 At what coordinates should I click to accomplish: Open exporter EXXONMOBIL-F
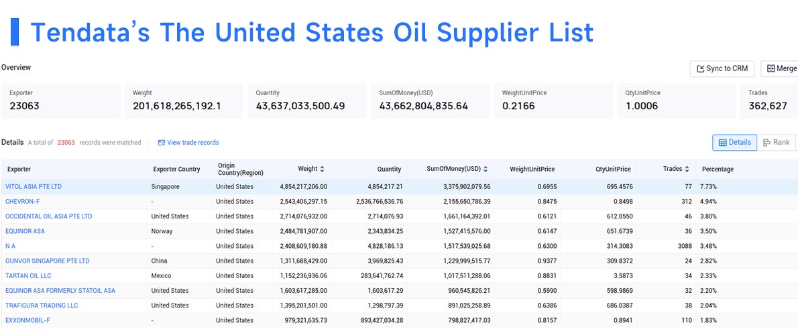[x=28, y=320]
